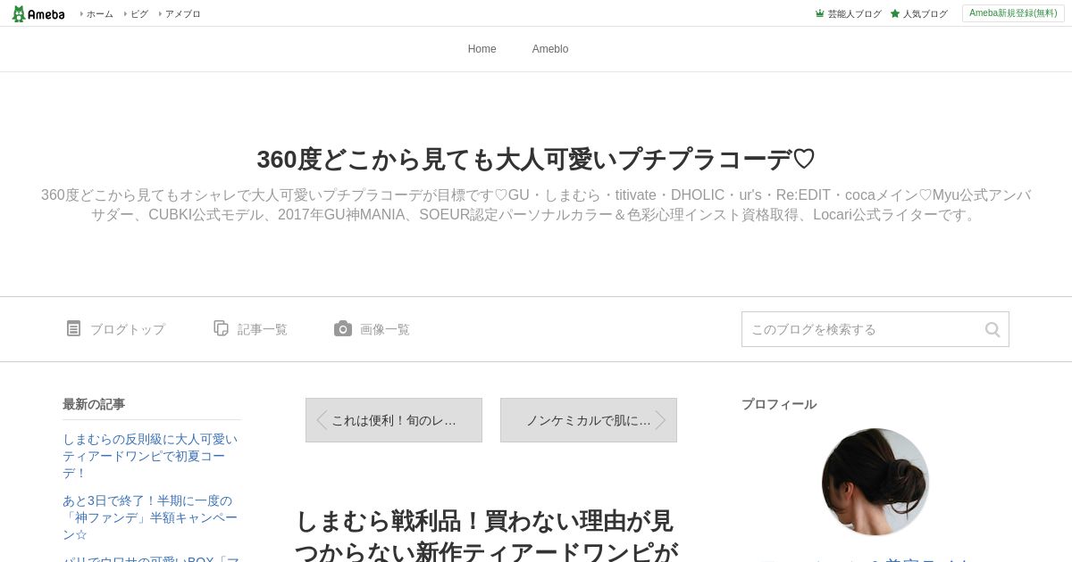The height and width of the screenshot is (562, 1072).
Task: Click the profile photo thumbnail
Action: tap(875, 482)
